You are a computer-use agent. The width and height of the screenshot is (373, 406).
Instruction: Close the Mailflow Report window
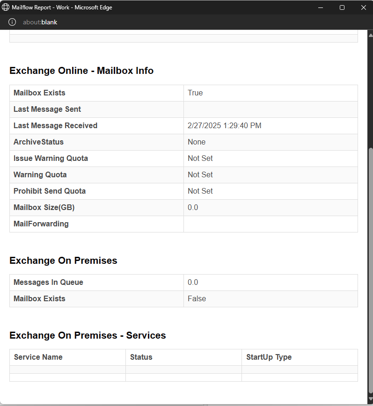(x=364, y=7)
